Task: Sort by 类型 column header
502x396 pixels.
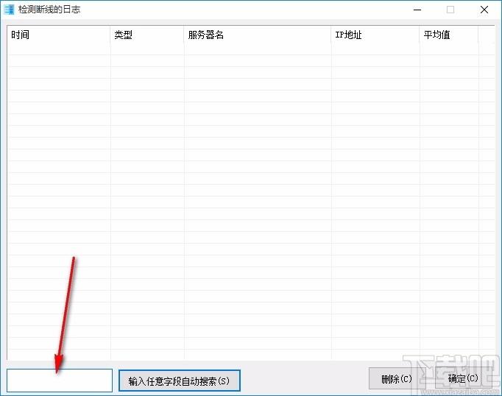Action: click(x=147, y=35)
